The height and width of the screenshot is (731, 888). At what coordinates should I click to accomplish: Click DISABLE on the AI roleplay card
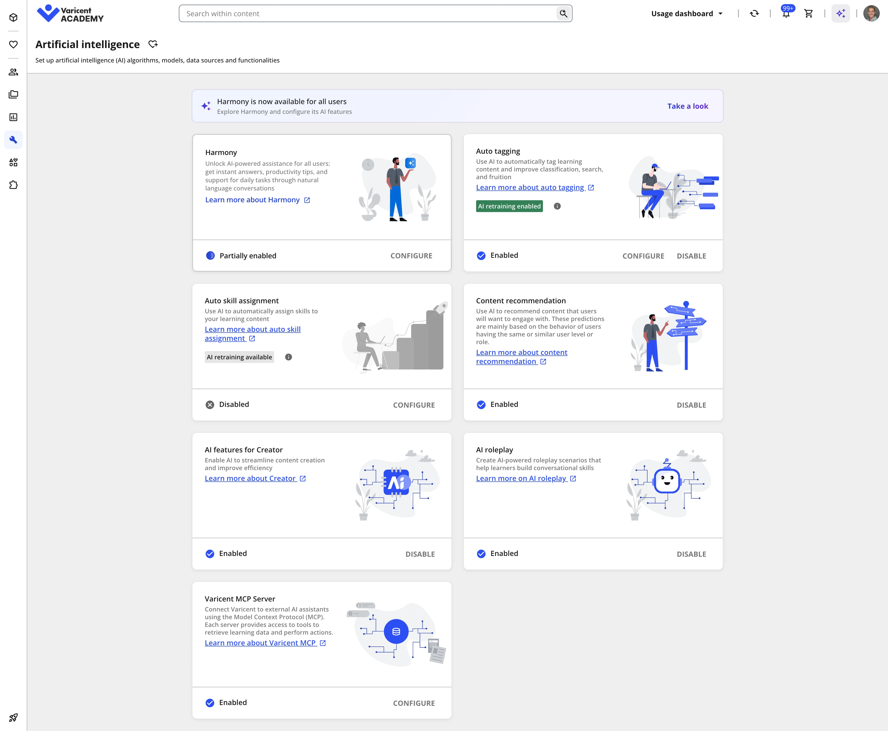(x=691, y=554)
